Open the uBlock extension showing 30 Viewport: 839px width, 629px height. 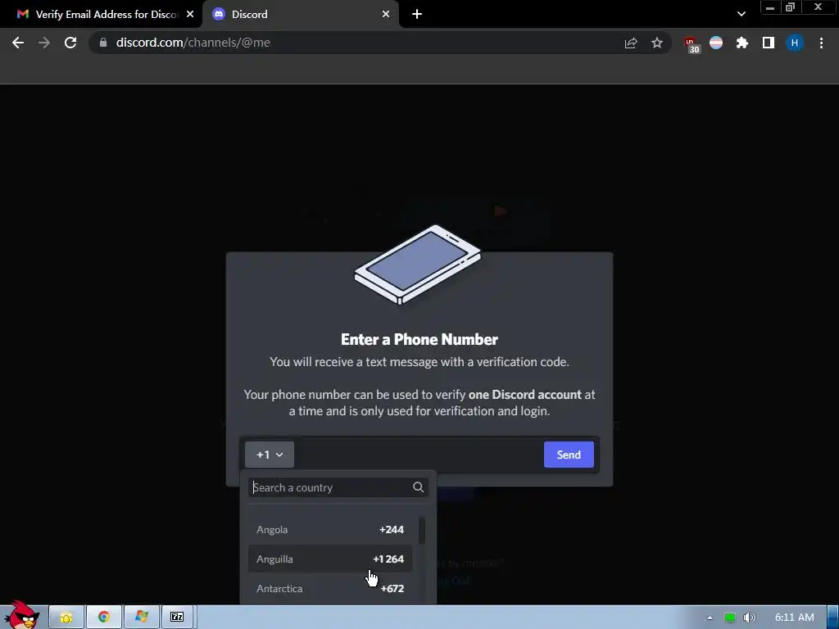pyautogui.click(x=691, y=44)
